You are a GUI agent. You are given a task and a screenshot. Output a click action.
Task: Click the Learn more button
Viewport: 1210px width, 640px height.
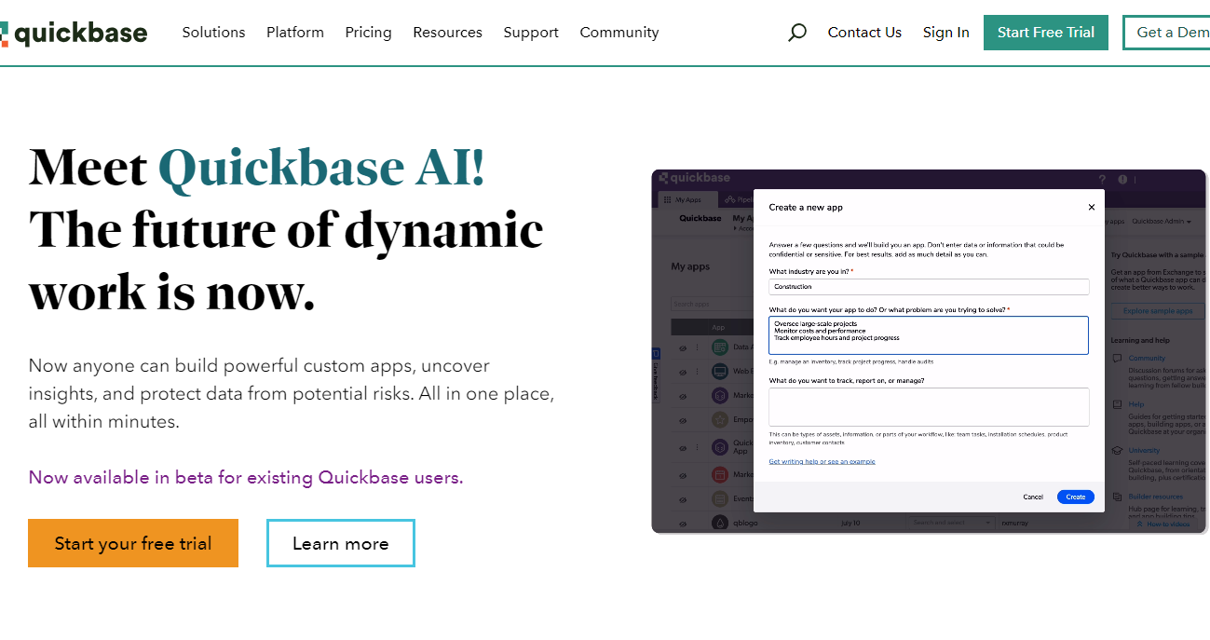340,543
